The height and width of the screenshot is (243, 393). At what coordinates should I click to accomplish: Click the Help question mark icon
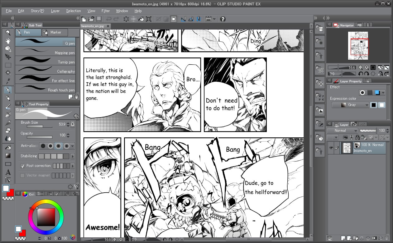(x=223, y=19)
